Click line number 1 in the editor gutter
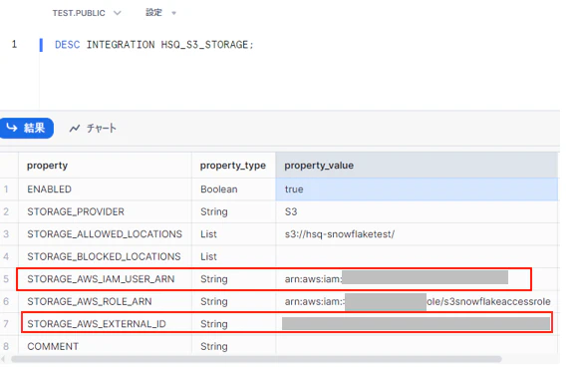 [x=14, y=44]
